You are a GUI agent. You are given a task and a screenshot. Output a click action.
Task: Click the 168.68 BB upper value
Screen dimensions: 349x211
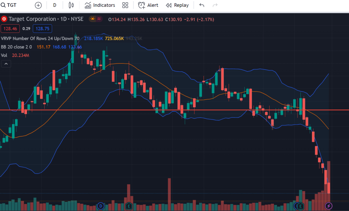point(59,47)
